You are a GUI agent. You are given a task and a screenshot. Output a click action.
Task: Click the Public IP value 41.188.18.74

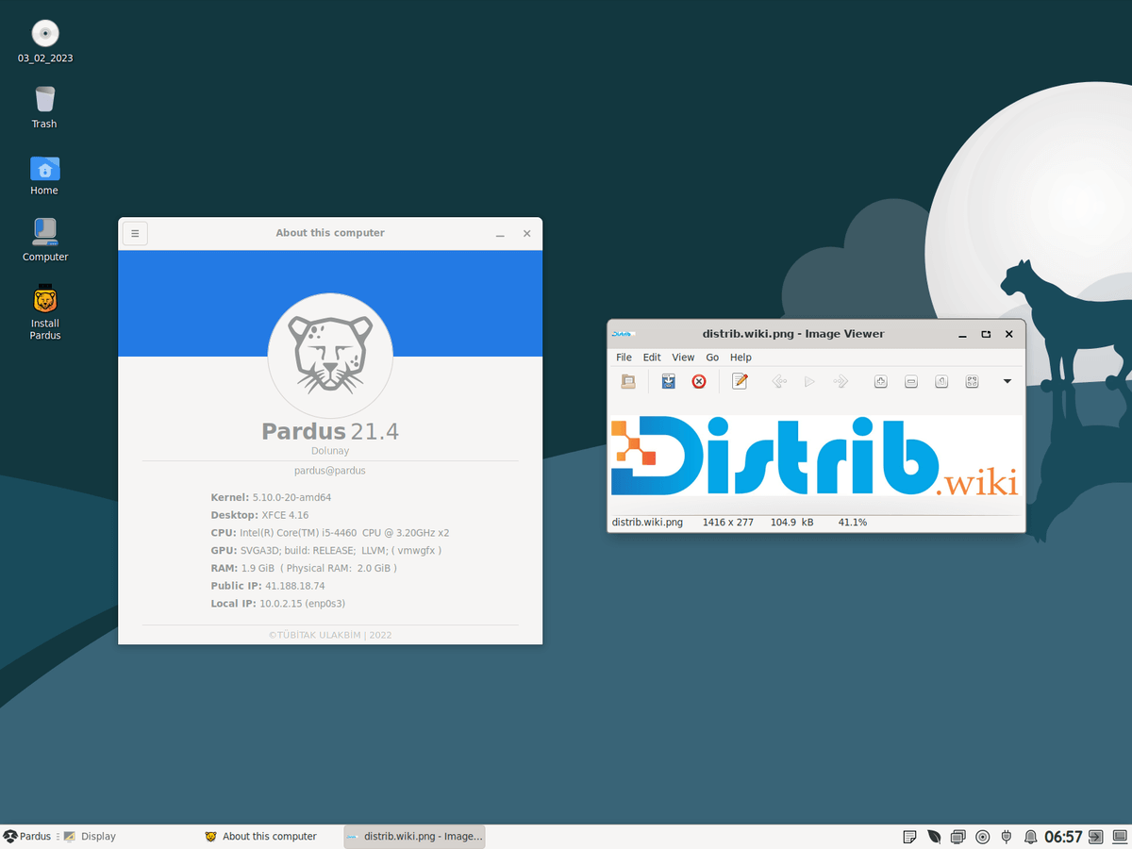tap(294, 586)
